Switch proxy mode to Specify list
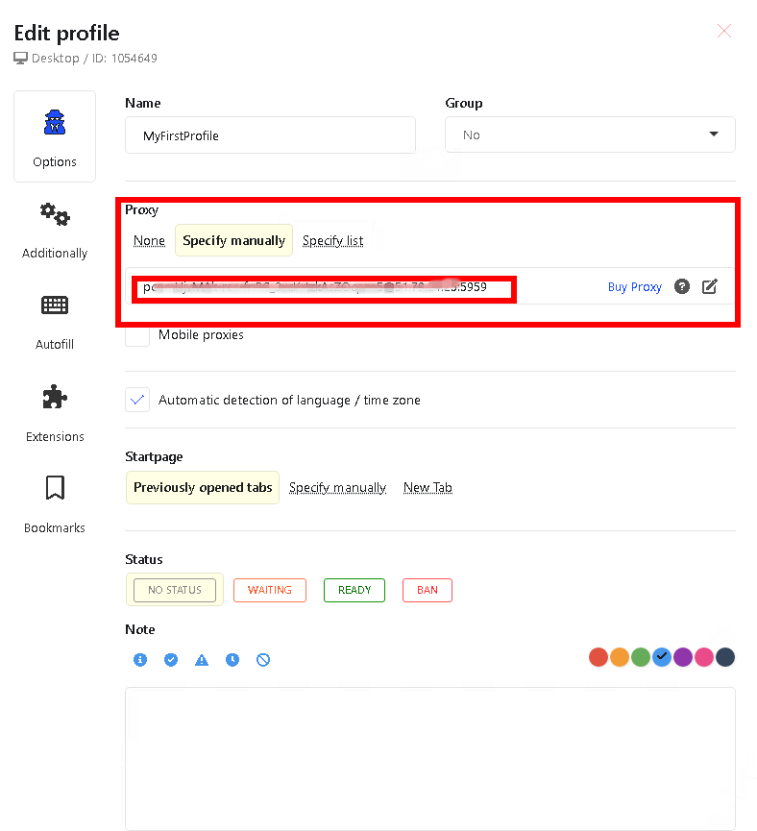Viewport: 757px width, 831px height. pyautogui.click(x=333, y=240)
